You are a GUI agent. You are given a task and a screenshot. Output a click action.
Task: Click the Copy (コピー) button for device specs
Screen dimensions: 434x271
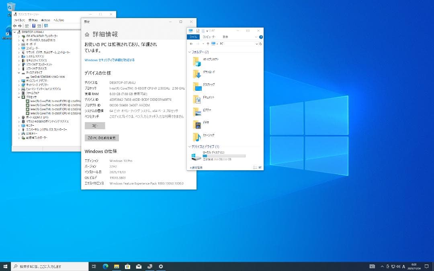coord(95,126)
